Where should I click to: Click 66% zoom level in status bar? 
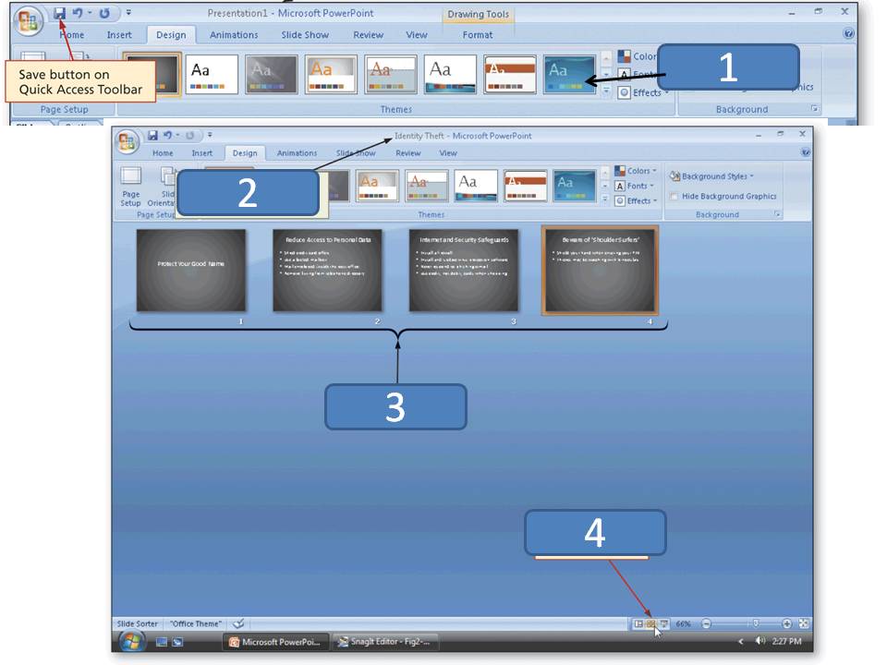coord(684,623)
